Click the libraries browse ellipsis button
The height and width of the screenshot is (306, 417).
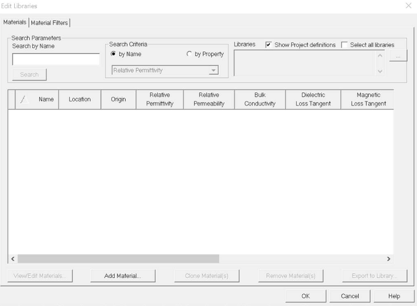point(398,55)
